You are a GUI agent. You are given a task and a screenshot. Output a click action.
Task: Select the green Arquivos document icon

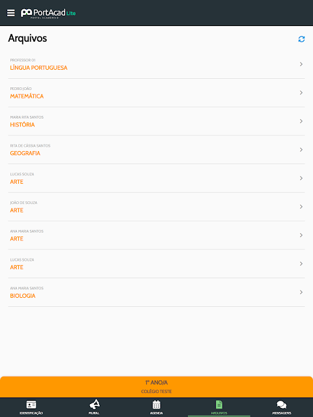point(219,405)
